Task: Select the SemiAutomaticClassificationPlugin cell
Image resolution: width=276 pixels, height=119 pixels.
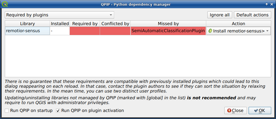Action: pos(168,31)
